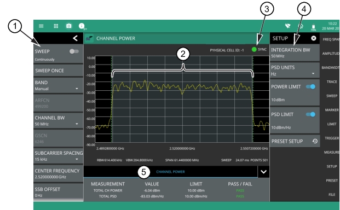Open TRACE menu
Viewport: 340px width, 210px height.
332,81
